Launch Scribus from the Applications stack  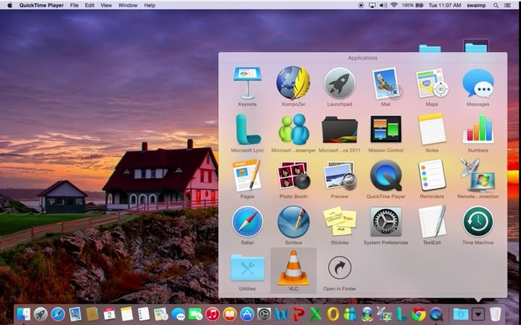coord(293,222)
